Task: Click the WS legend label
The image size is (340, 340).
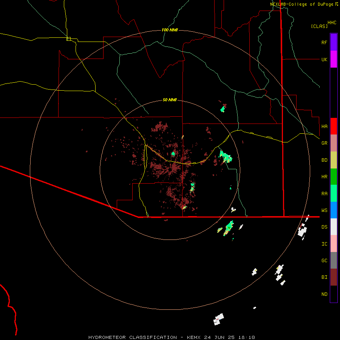Action: (324, 210)
